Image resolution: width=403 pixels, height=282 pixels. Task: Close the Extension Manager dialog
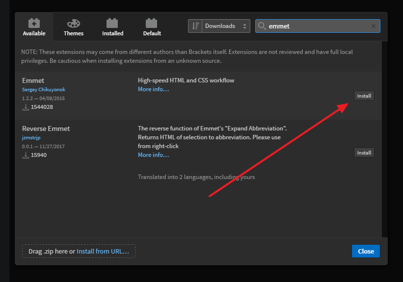click(366, 251)
